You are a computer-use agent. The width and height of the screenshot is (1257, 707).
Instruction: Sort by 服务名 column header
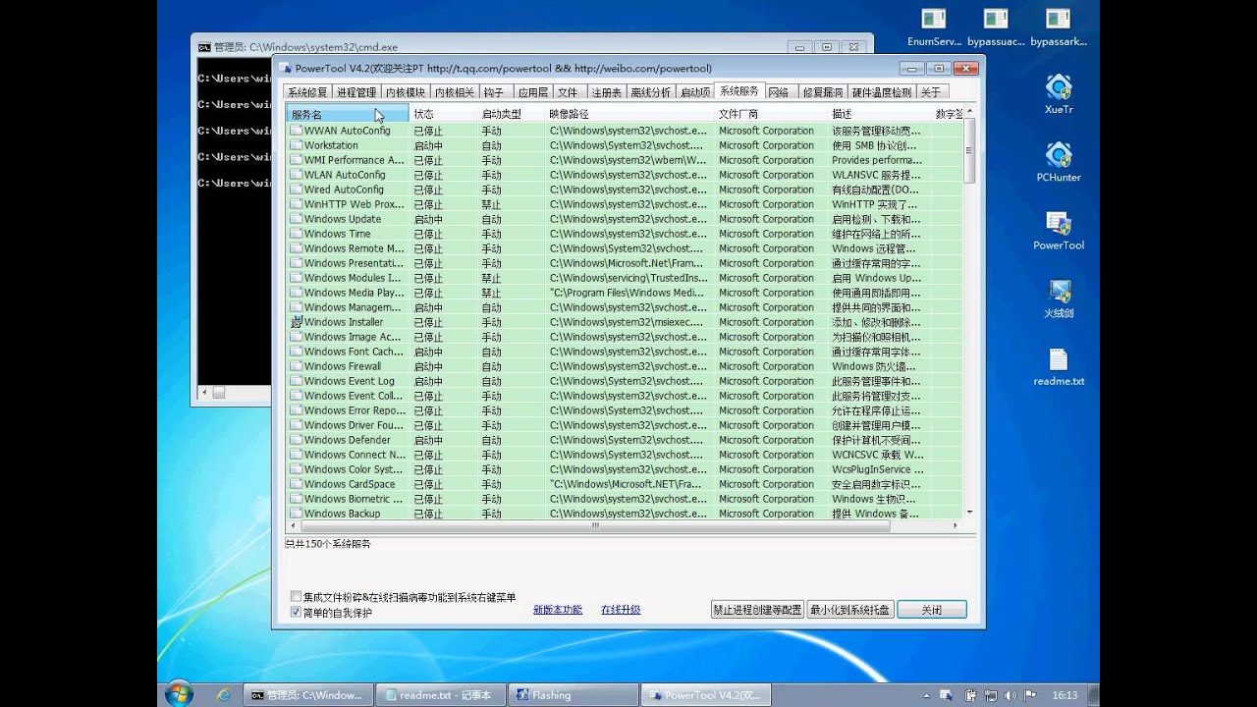point(347,114)
